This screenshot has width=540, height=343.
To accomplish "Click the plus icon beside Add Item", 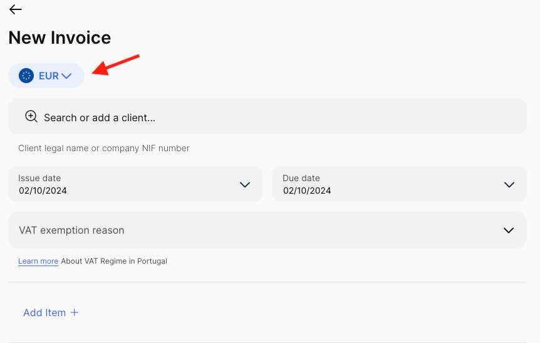I will [x=75, y=312].
